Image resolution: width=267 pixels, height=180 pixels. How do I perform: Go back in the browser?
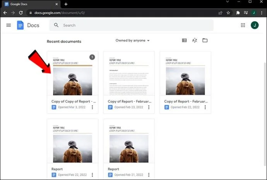(5, 13)
